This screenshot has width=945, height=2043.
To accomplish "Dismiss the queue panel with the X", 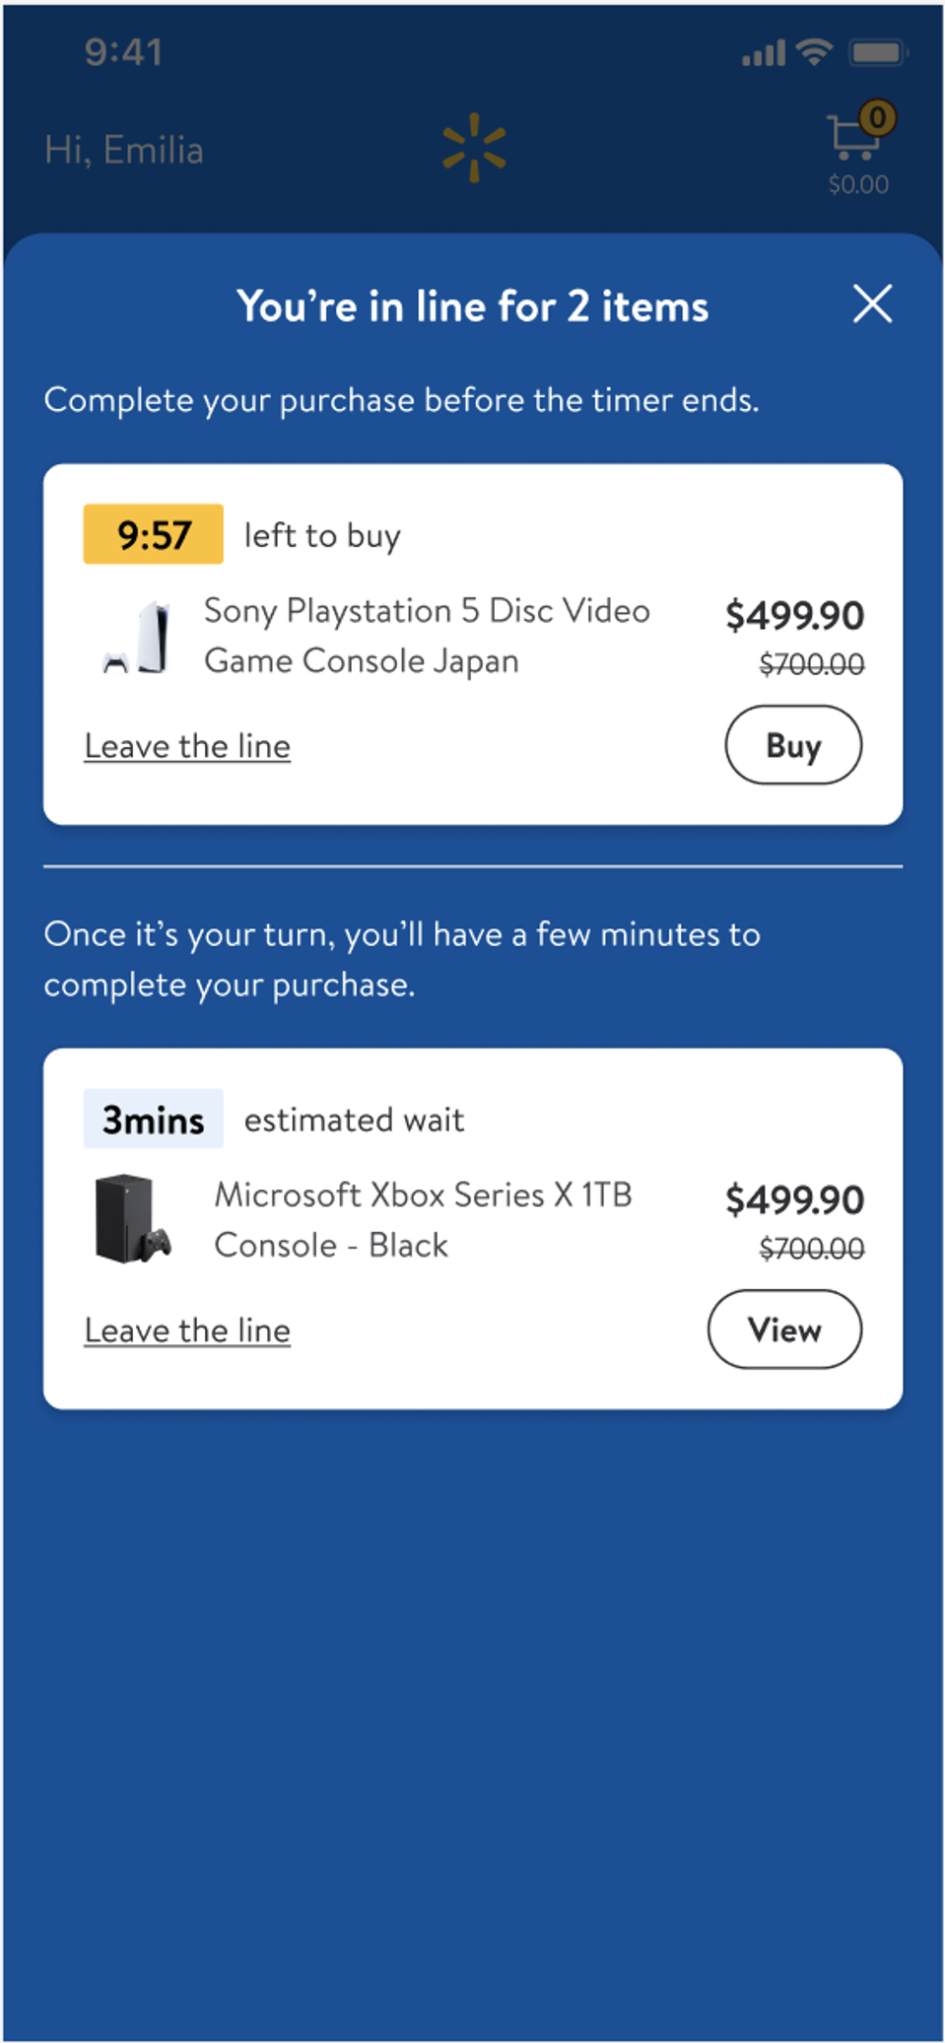I will [x=871, y=306].
